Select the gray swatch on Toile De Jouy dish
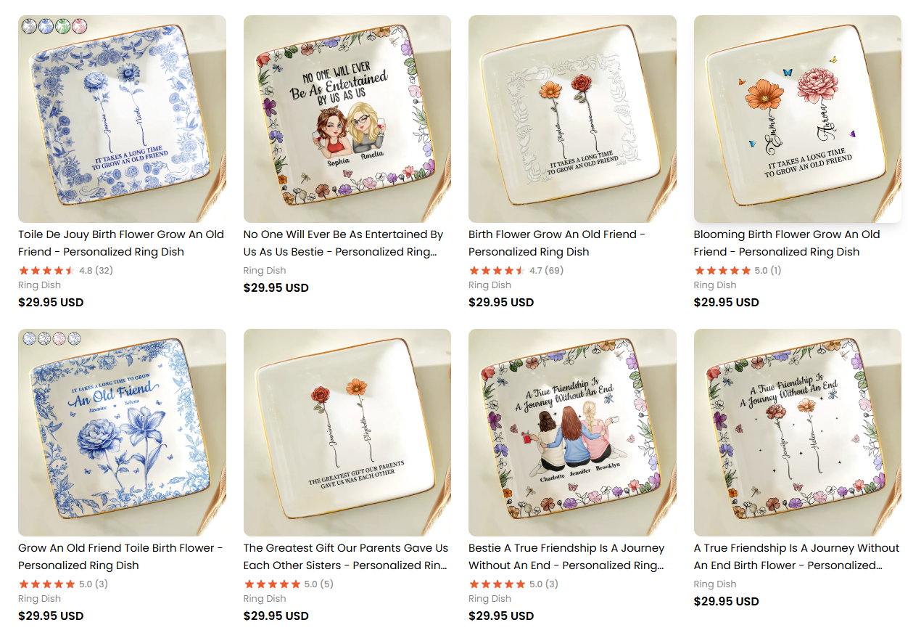This screenshot has height=633, width=921. point(29,26)
